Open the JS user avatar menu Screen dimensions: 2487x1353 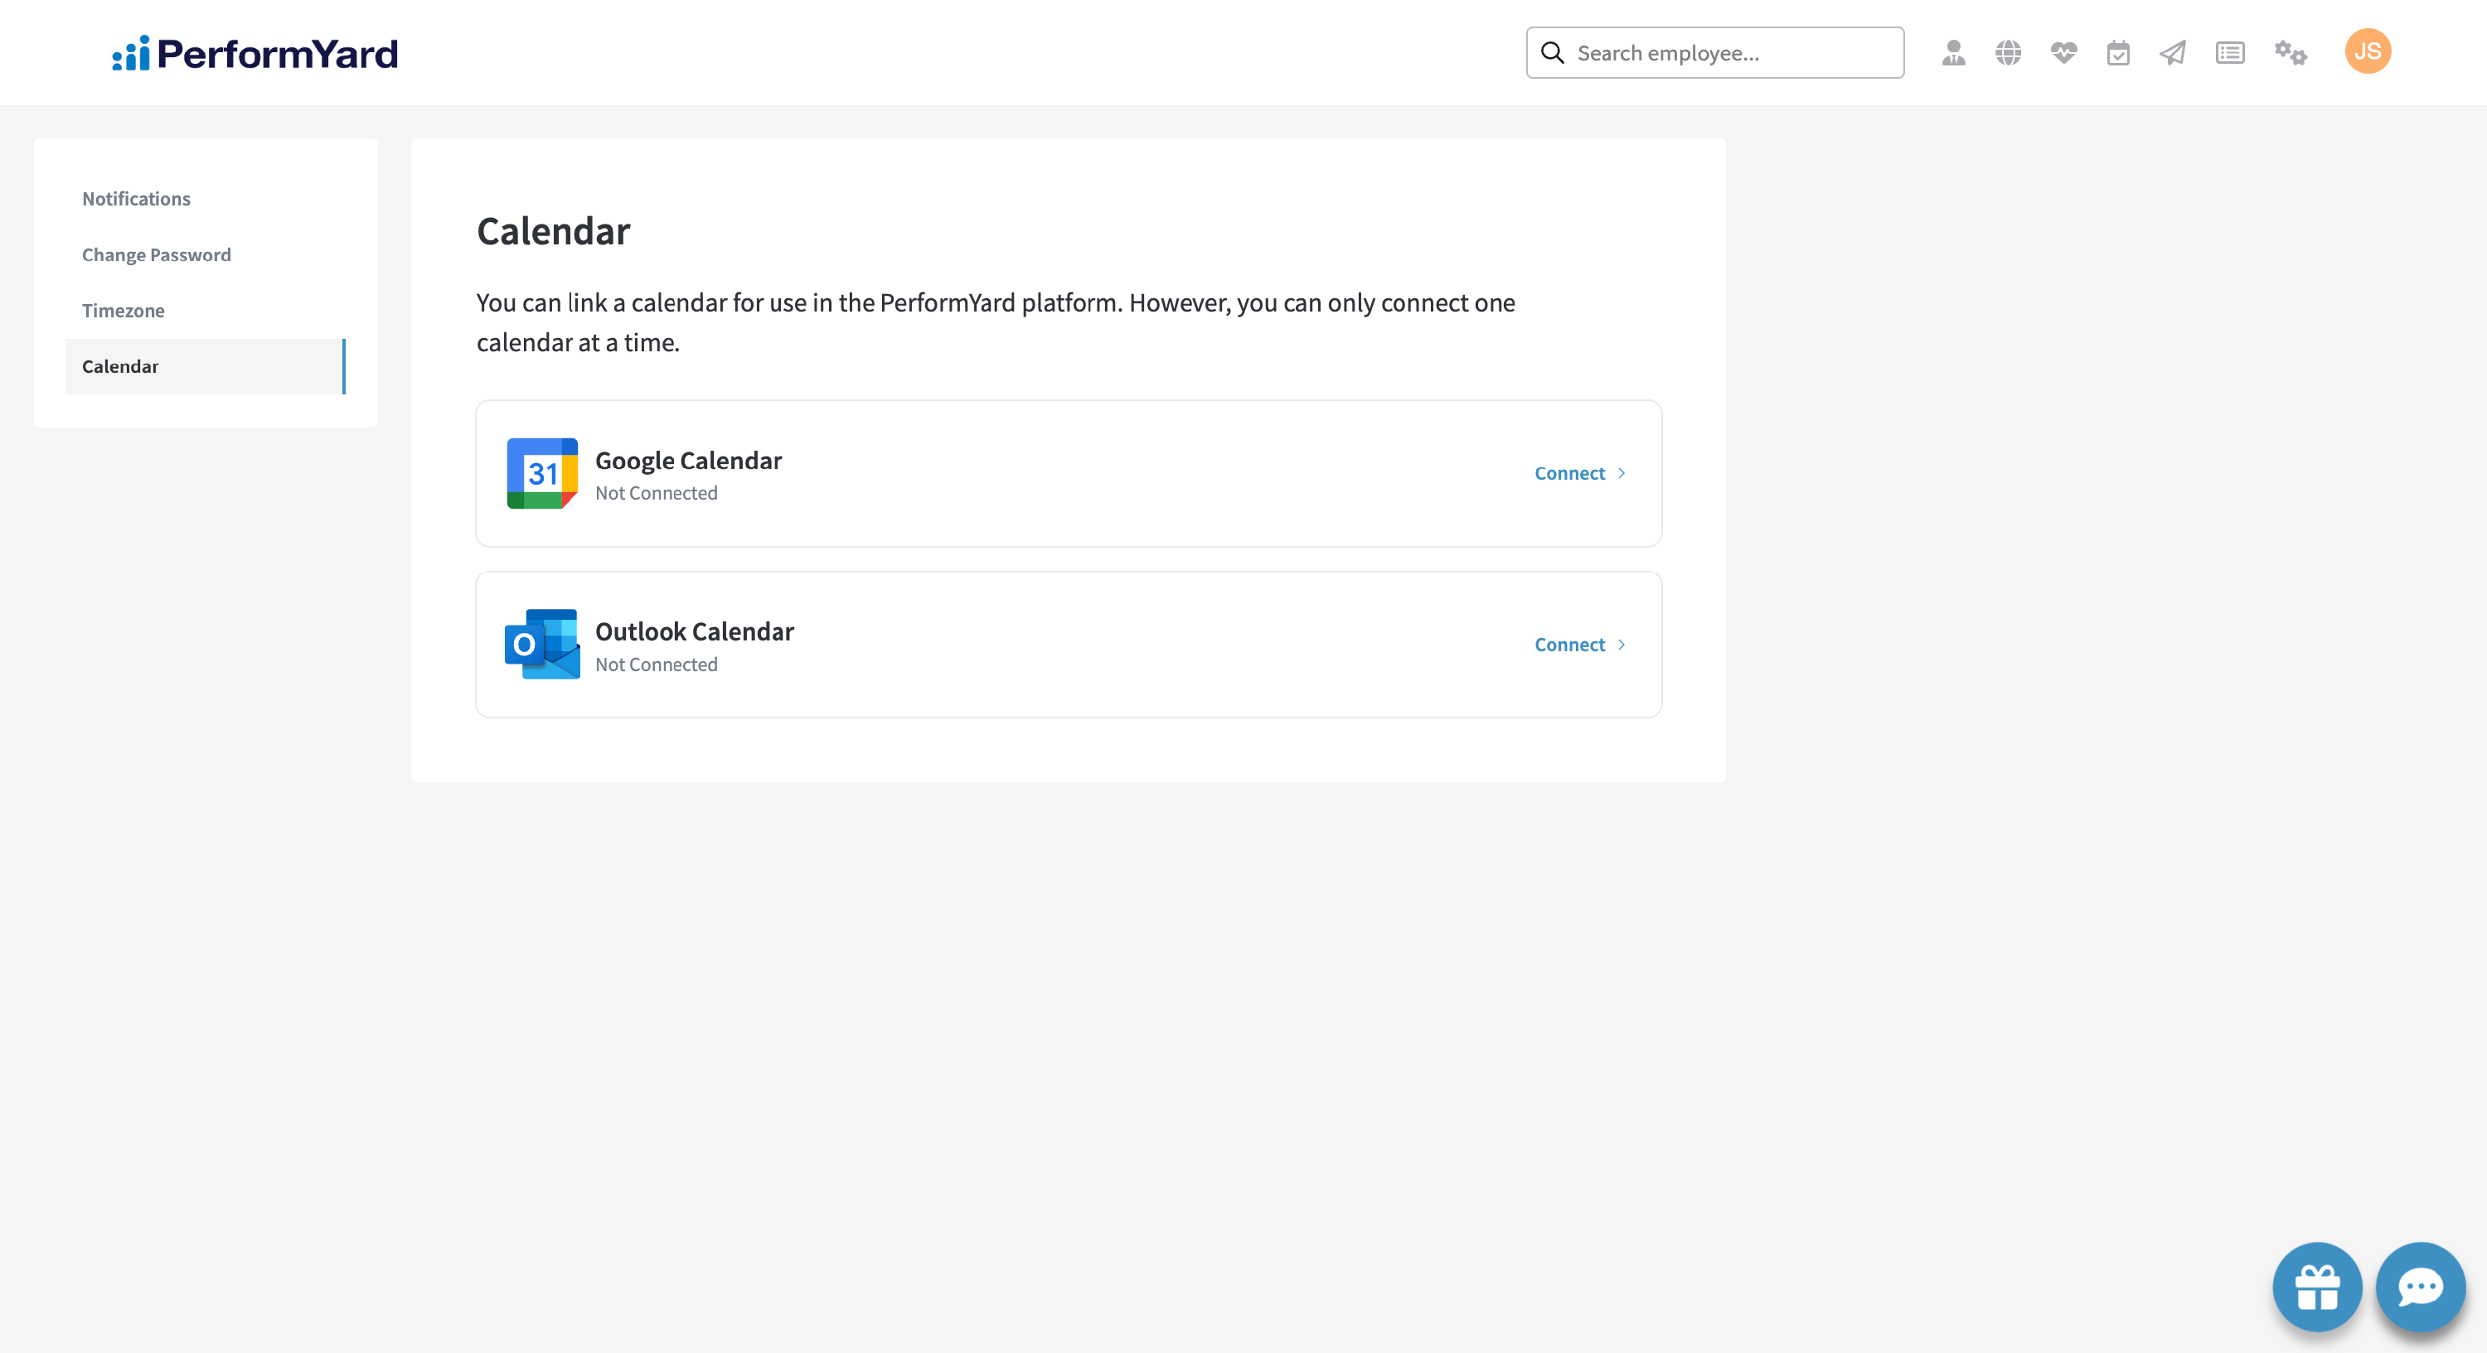(2368, 51)
